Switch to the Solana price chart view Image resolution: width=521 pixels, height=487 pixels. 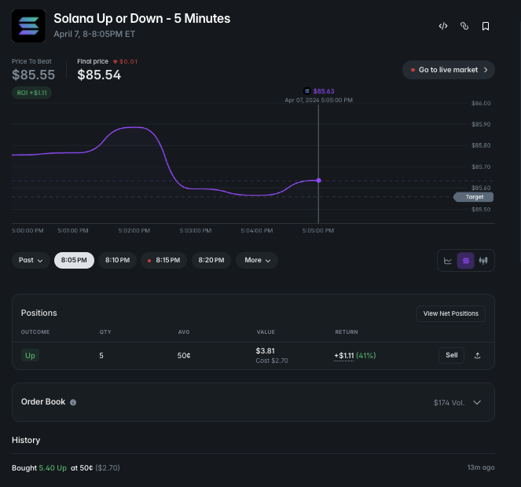466,261
